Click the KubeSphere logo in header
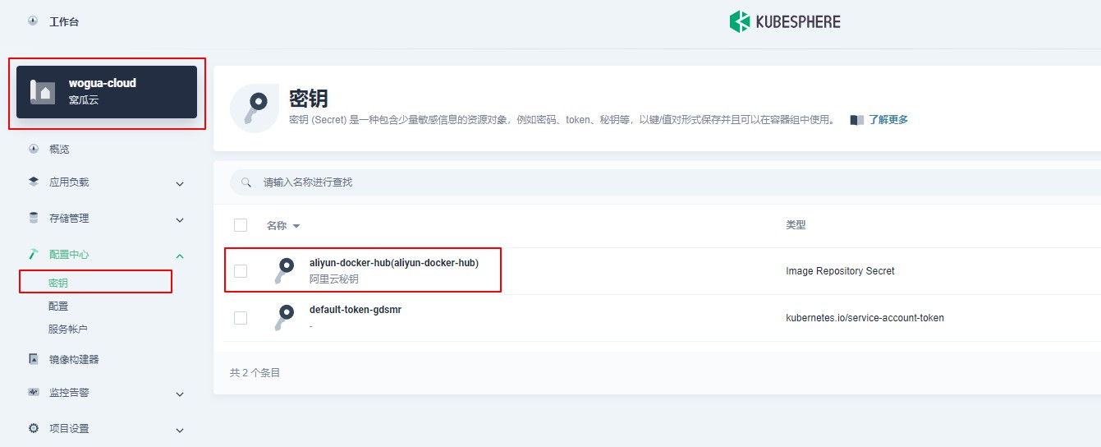This screenshot has height=447, width=1101. click(784, 21)
